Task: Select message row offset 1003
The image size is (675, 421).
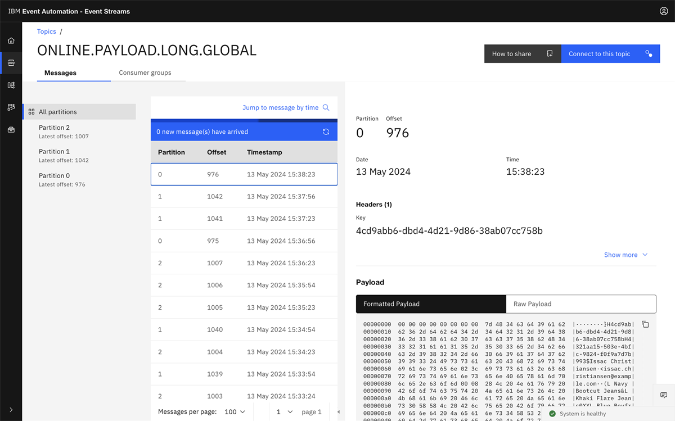Action: (244, 396)
